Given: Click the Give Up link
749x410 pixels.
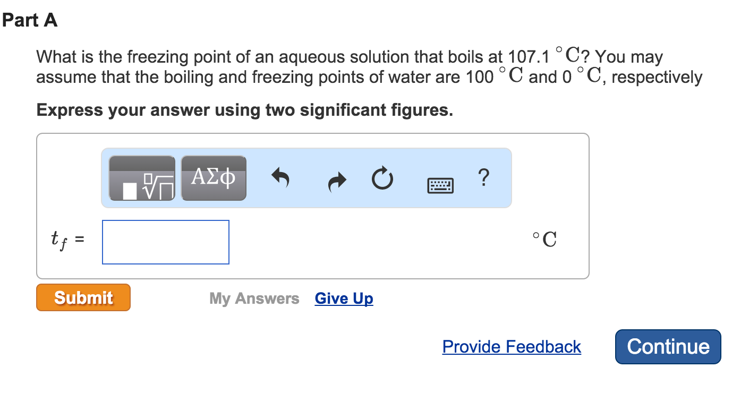Looking at the screenshot, I should click(343, 298).
